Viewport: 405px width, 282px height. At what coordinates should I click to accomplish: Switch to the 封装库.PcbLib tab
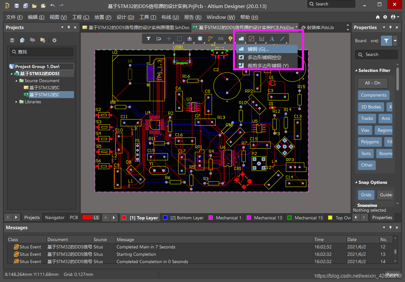(x=318, y=27)
